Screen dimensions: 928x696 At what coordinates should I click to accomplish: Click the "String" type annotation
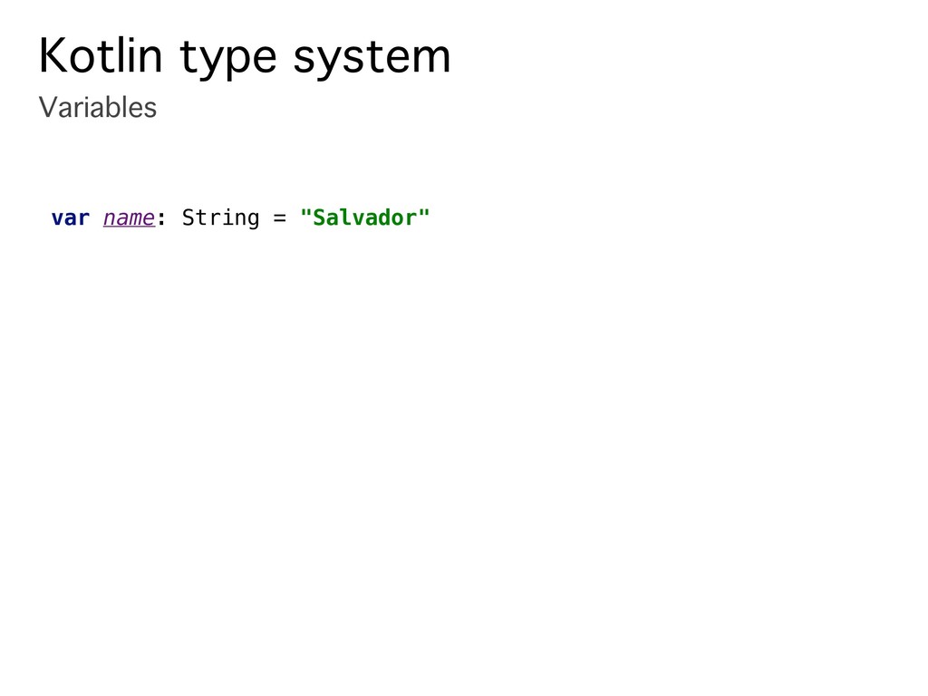[220, 218]
